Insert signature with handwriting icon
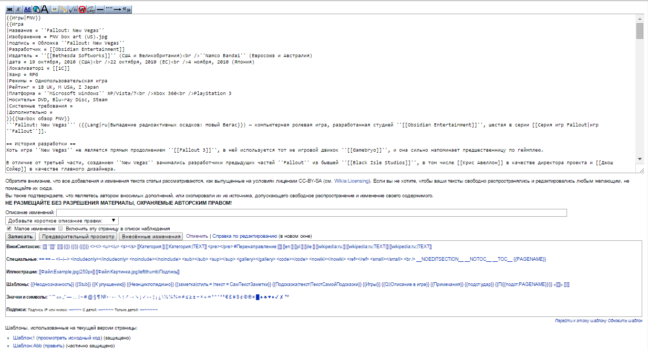 coord(91,9)
